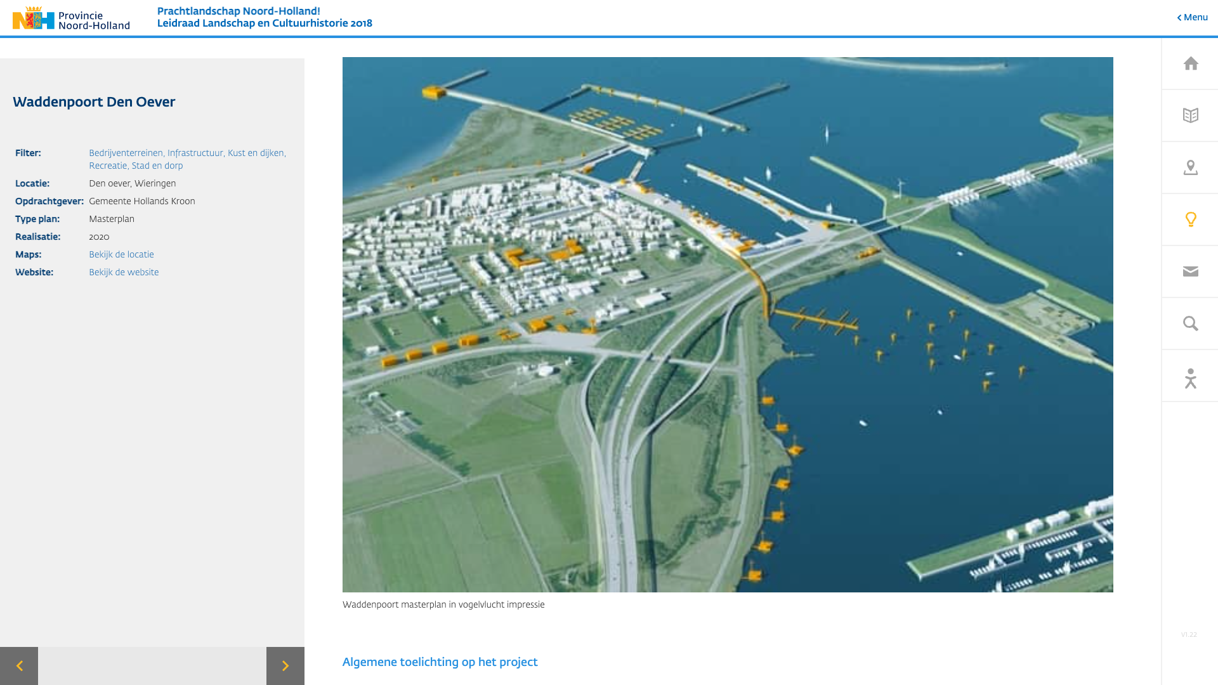Screen dimensions: 1218x685
Task: Open the book/reading guide icon
Action: click(x=1191, y=115)
